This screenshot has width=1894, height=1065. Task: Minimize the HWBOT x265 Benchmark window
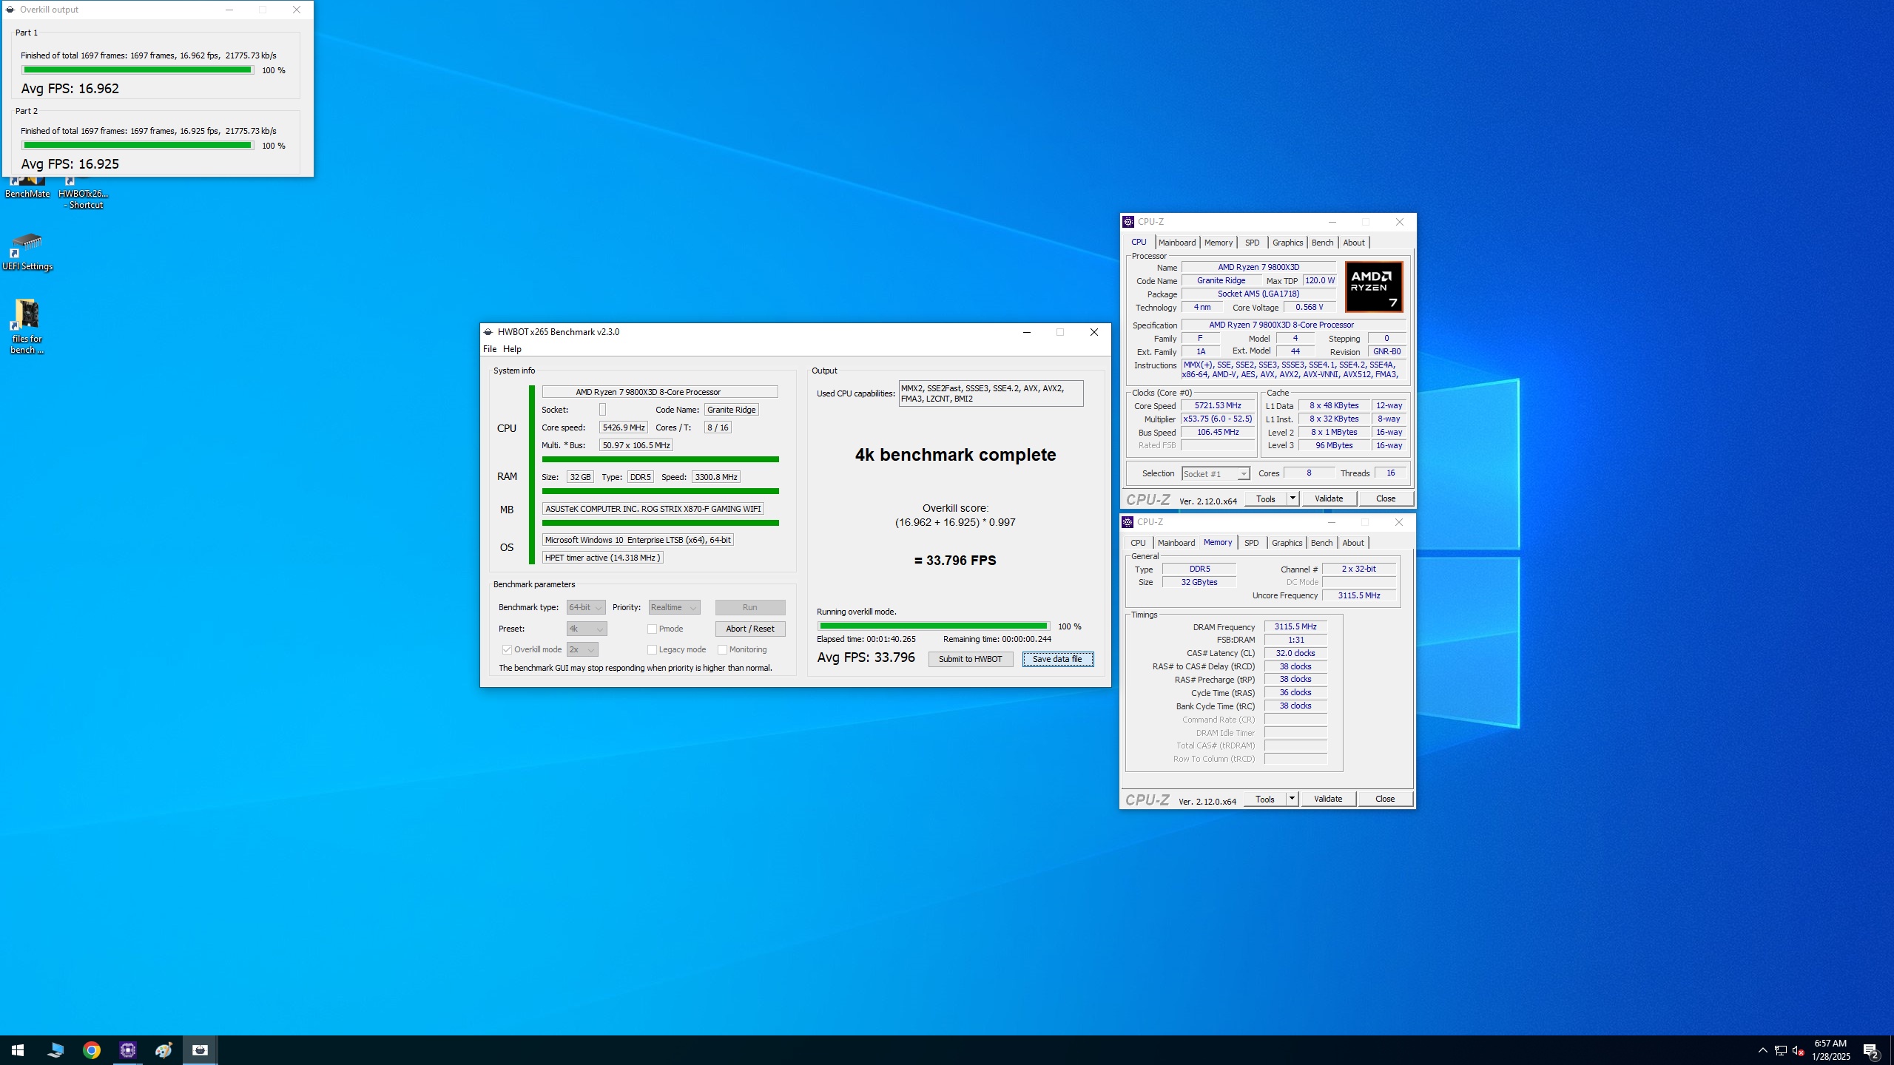click(x=1026, y=332)
